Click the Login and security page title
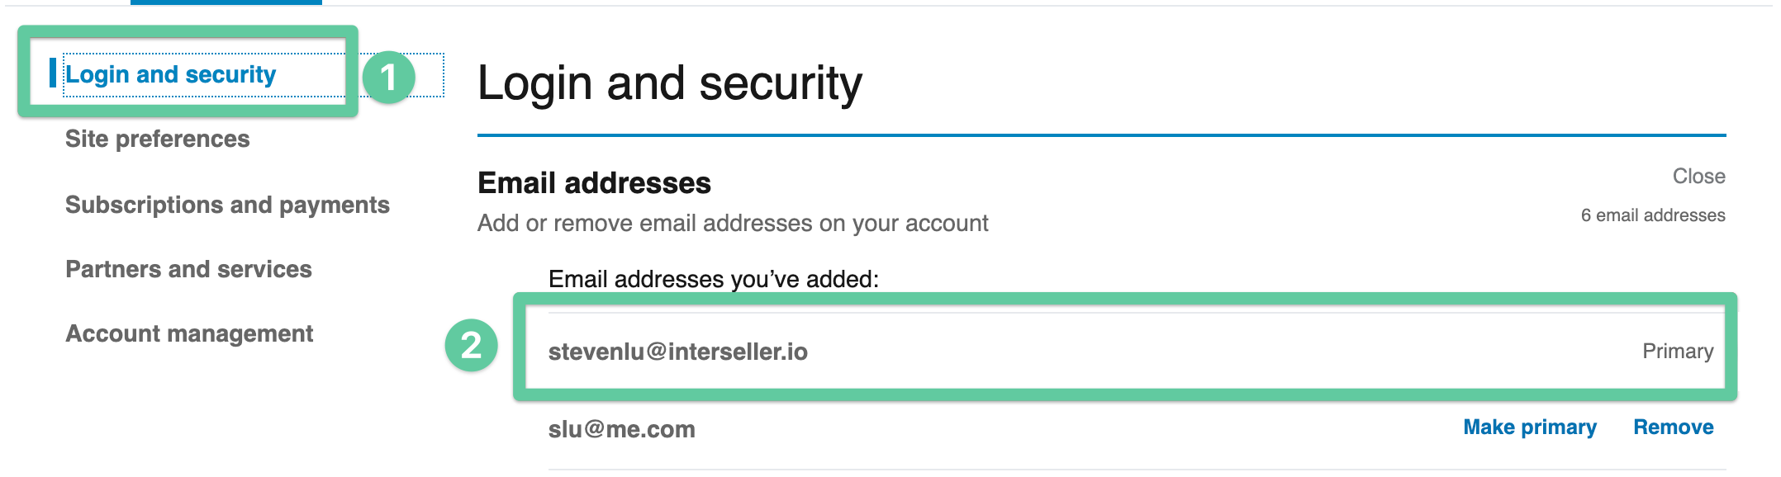Screen dimensions: 1781x477 [x=669, y=83]
